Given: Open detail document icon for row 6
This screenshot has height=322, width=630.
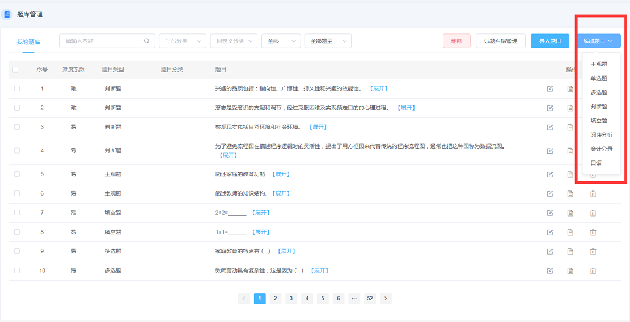Looking at the screenshot, I should (570, 194).
